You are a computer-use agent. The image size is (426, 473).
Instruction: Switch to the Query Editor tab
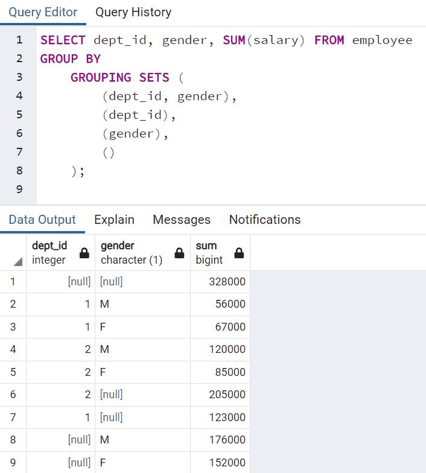point(43,12)
